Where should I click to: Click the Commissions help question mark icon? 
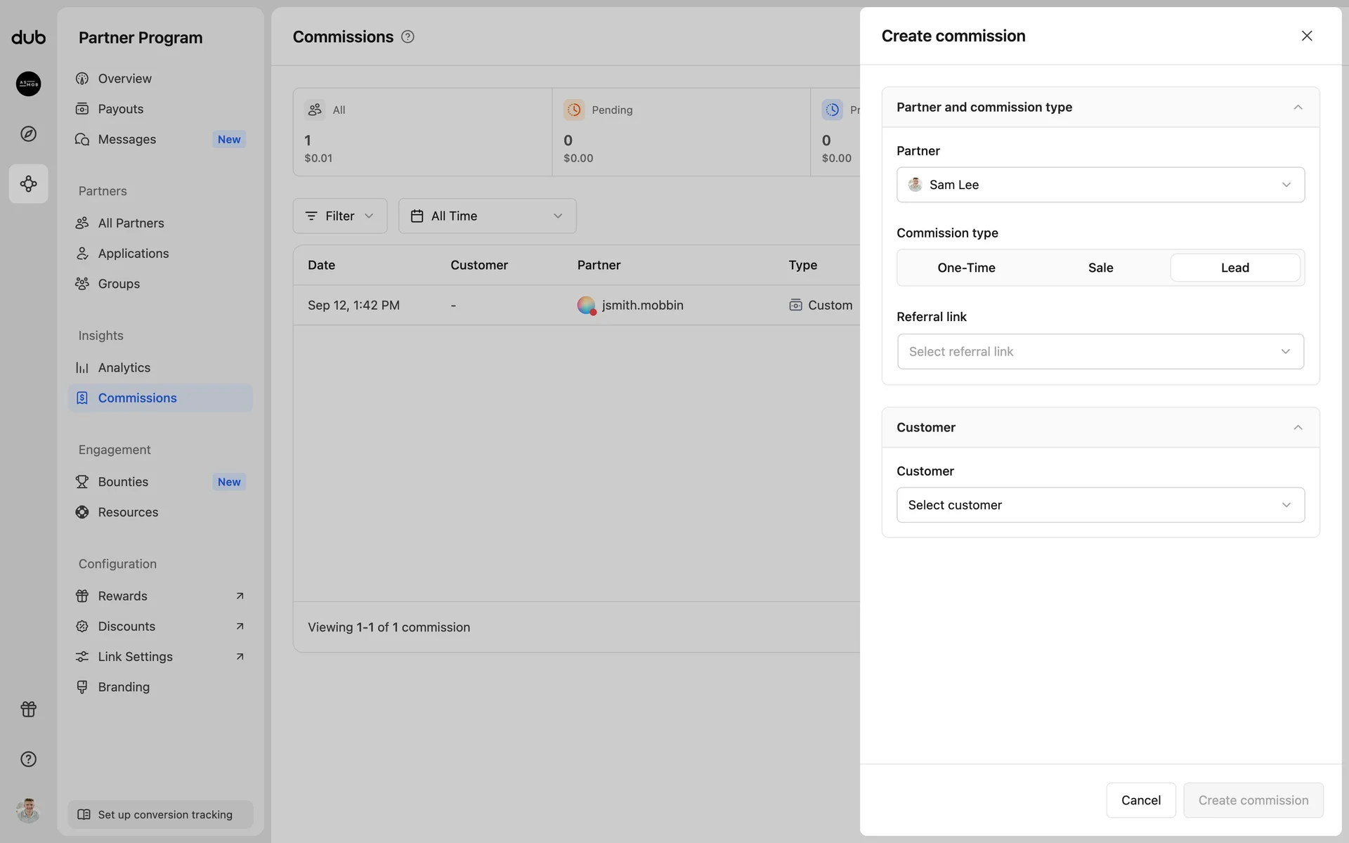coord(408,37)
